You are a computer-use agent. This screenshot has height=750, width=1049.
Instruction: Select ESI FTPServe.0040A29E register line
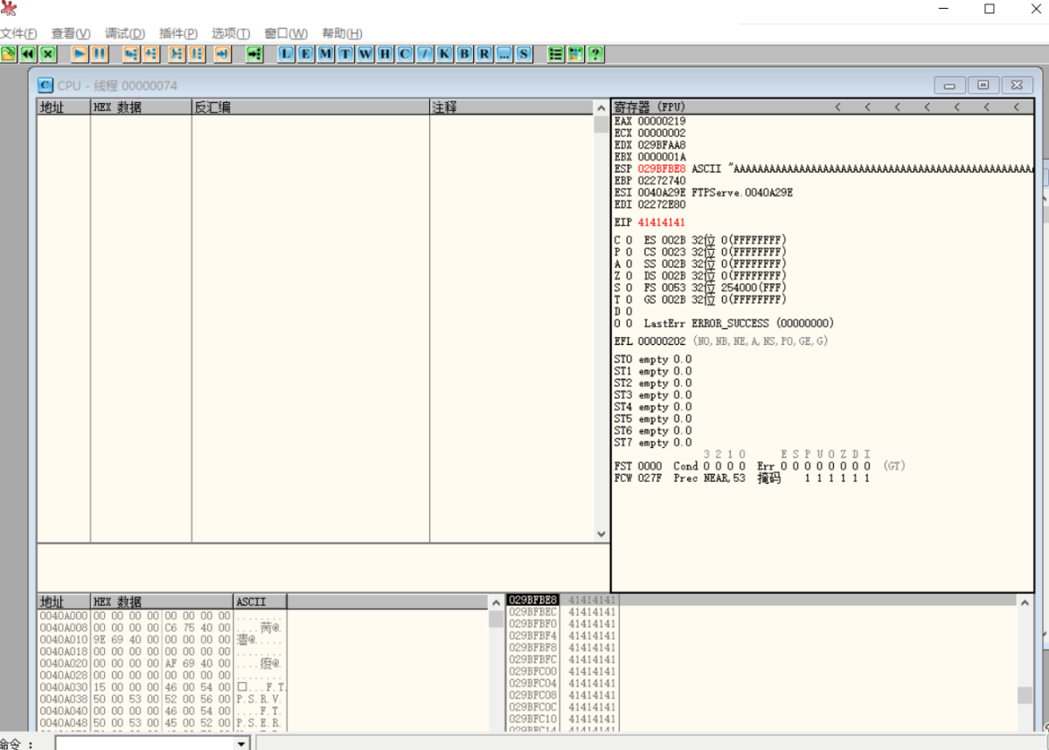(x=704, y=192)
